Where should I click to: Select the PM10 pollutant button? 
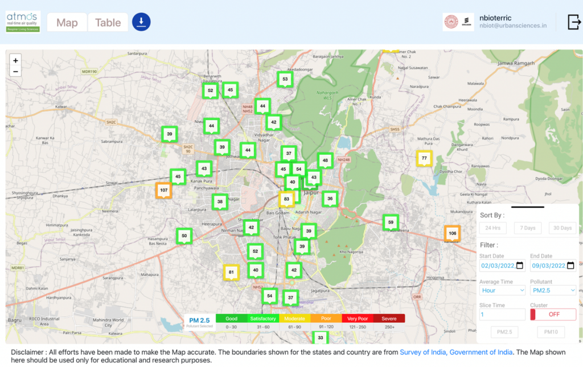[x=552, y=332]
